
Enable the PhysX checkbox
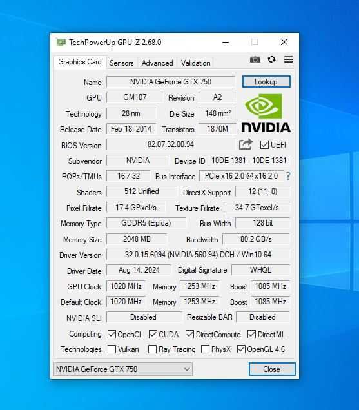[x=205, y=349]
